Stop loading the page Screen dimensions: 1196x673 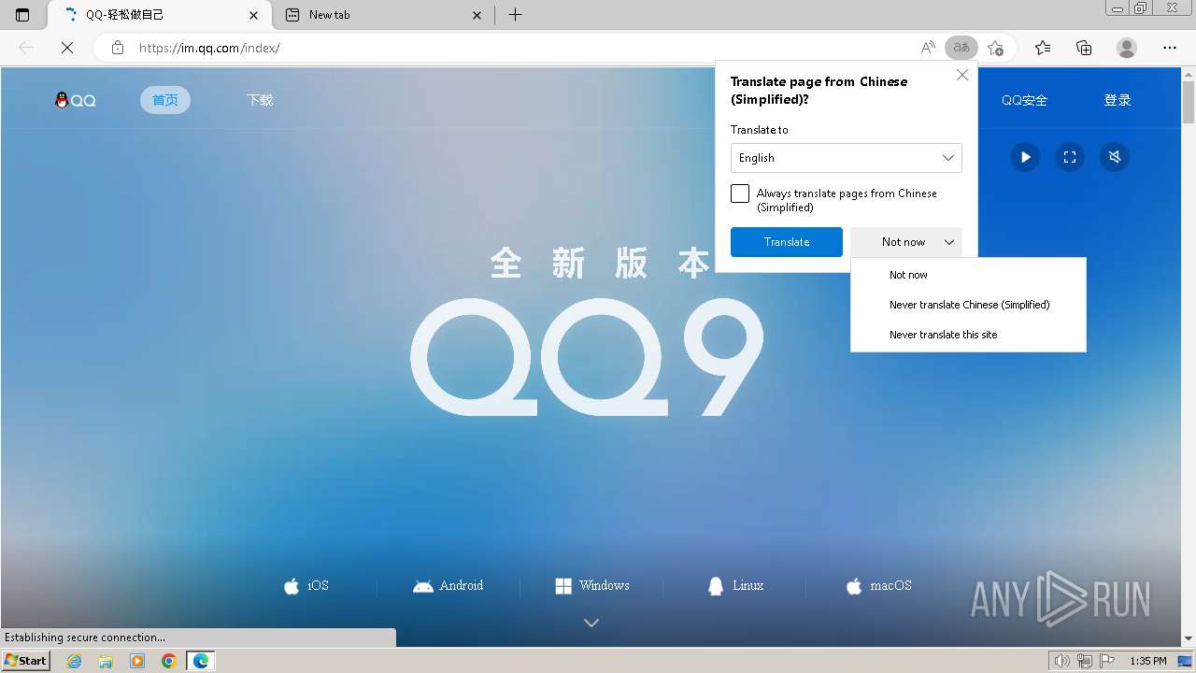(67, 48)
